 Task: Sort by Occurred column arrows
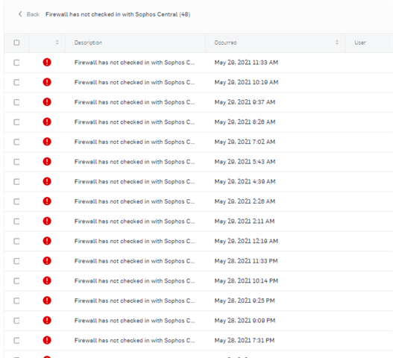[x=337, y=43]
